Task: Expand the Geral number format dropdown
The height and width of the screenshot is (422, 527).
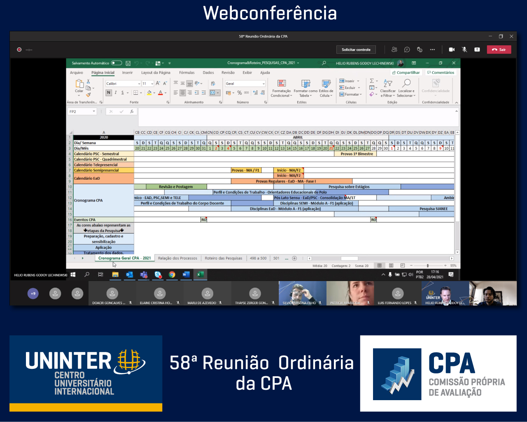Action: point(263,84)
